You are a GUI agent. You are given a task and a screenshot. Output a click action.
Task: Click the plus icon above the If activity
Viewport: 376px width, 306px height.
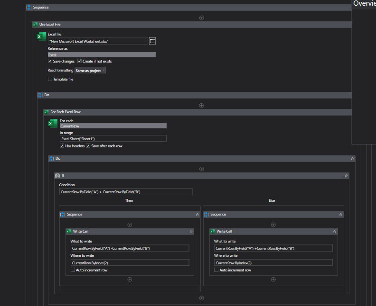tap(201, 169)
